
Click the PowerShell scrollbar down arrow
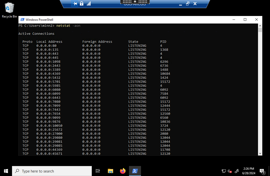point(260,153)
